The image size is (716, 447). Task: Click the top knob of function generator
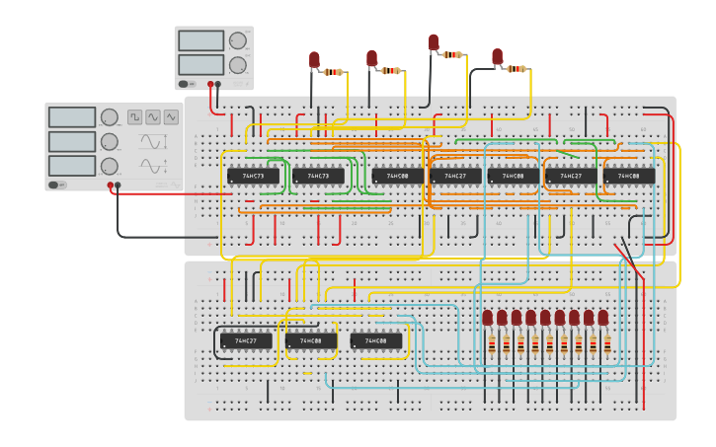[x=110, y=117]
